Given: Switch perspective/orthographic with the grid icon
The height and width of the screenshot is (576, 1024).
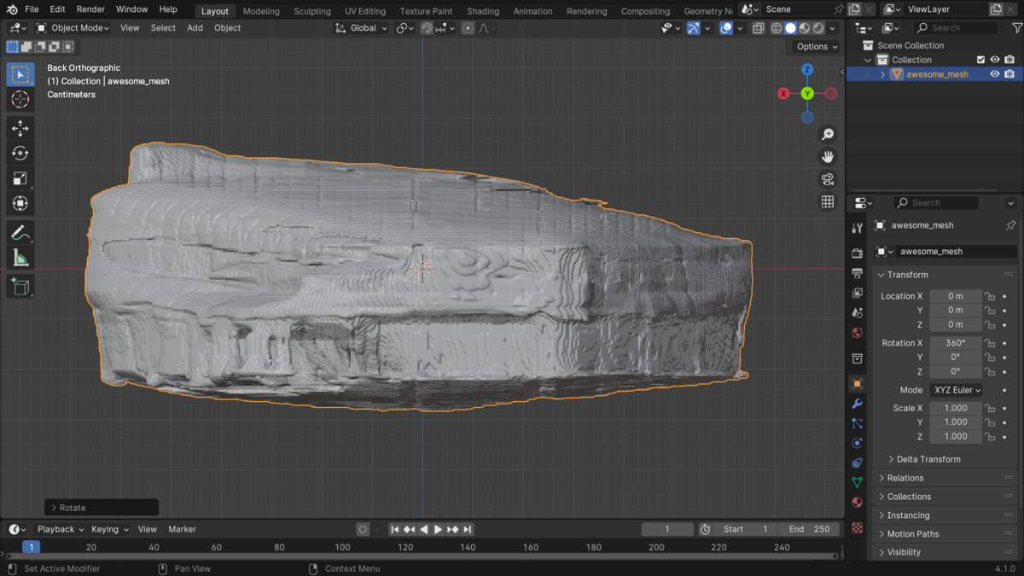Looking at the screenshot, I should (827, 201).
